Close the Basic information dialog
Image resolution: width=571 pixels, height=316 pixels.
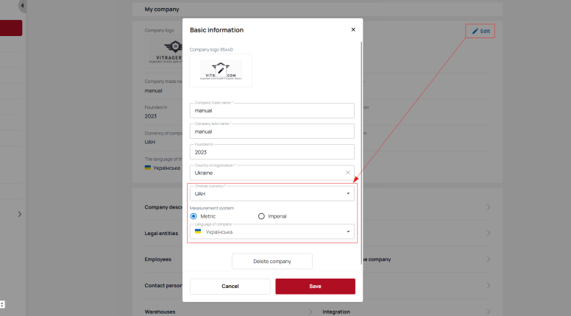click(x=353, y=30)
